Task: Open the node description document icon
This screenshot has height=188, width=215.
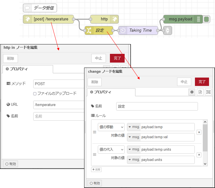Action: click(200, 92)
